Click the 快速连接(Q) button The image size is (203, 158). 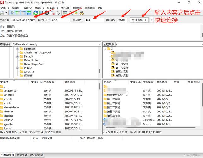[139, 20]
